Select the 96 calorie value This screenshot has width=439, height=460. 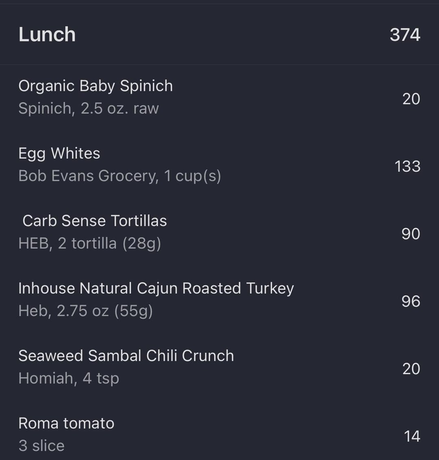coord(411,301)
